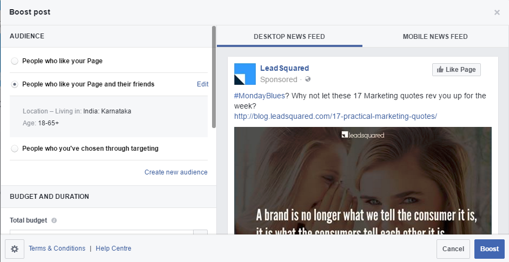Click the Like Page button

(x=457, y=70)
